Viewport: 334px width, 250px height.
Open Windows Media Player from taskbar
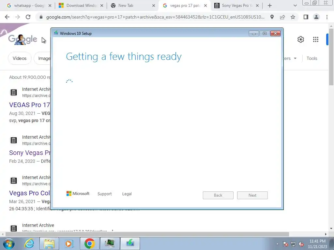click(x=69, y=243)
